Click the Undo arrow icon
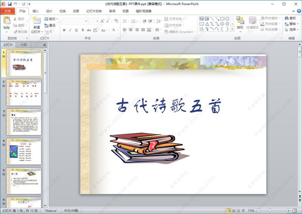 point(16,4)
